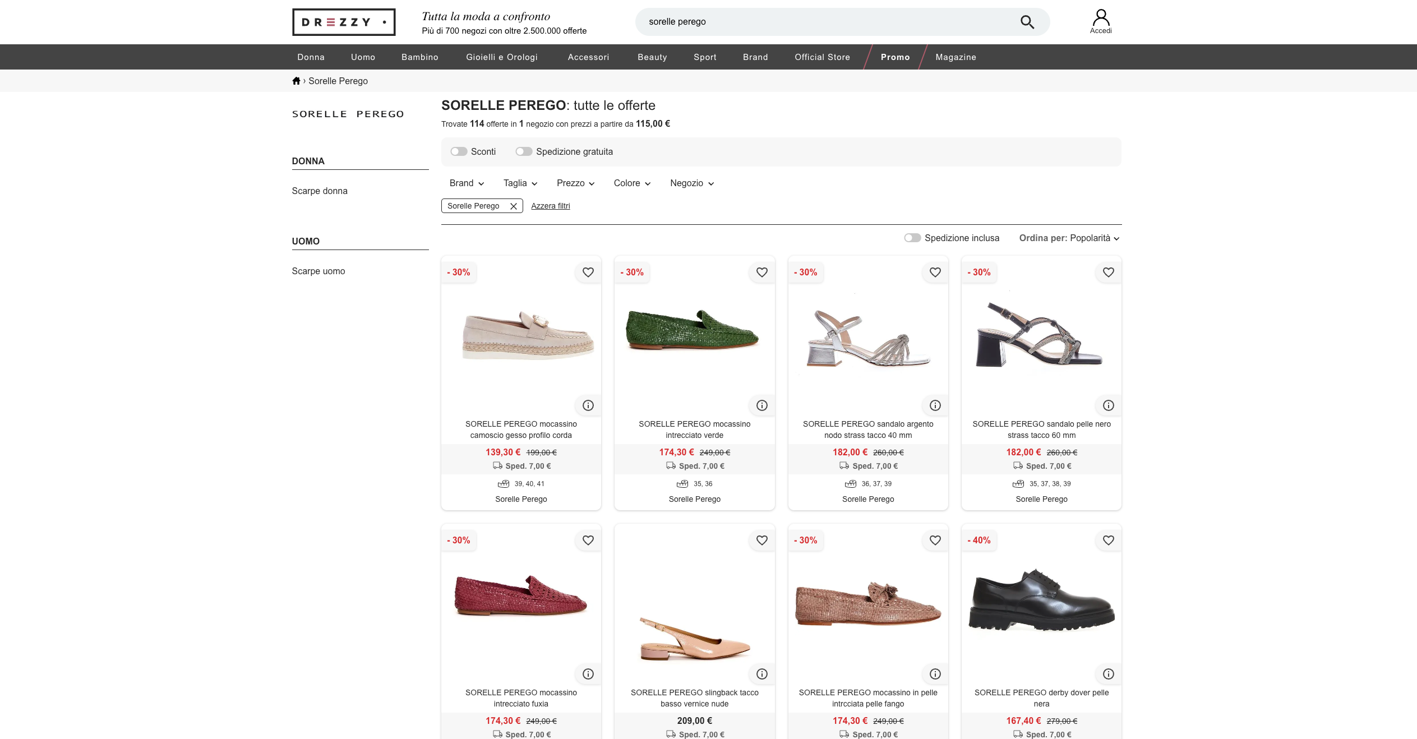Open the Colore filter dropdown
Viewport: 1417px width, 739px height.
(632, 183)
